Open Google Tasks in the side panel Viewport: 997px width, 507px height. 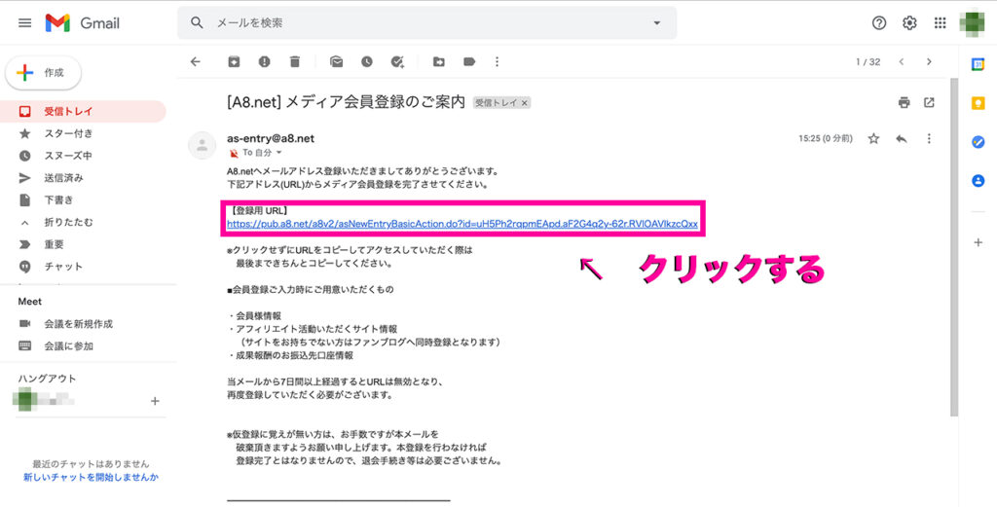[x=978, y=142]
